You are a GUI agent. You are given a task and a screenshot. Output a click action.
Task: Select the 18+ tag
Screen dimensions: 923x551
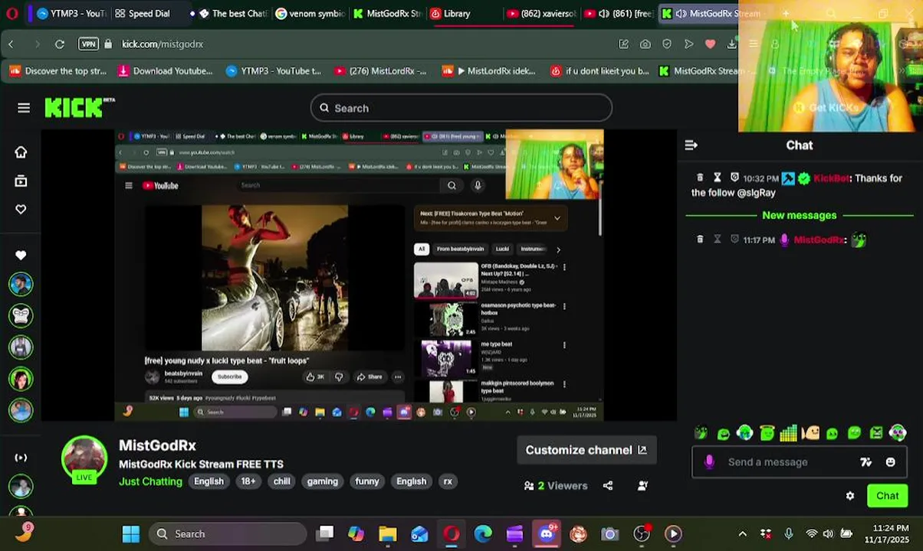[x=248, y=481]
